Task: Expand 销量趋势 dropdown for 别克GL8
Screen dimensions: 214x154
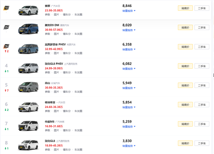Action: pos(129,146)
